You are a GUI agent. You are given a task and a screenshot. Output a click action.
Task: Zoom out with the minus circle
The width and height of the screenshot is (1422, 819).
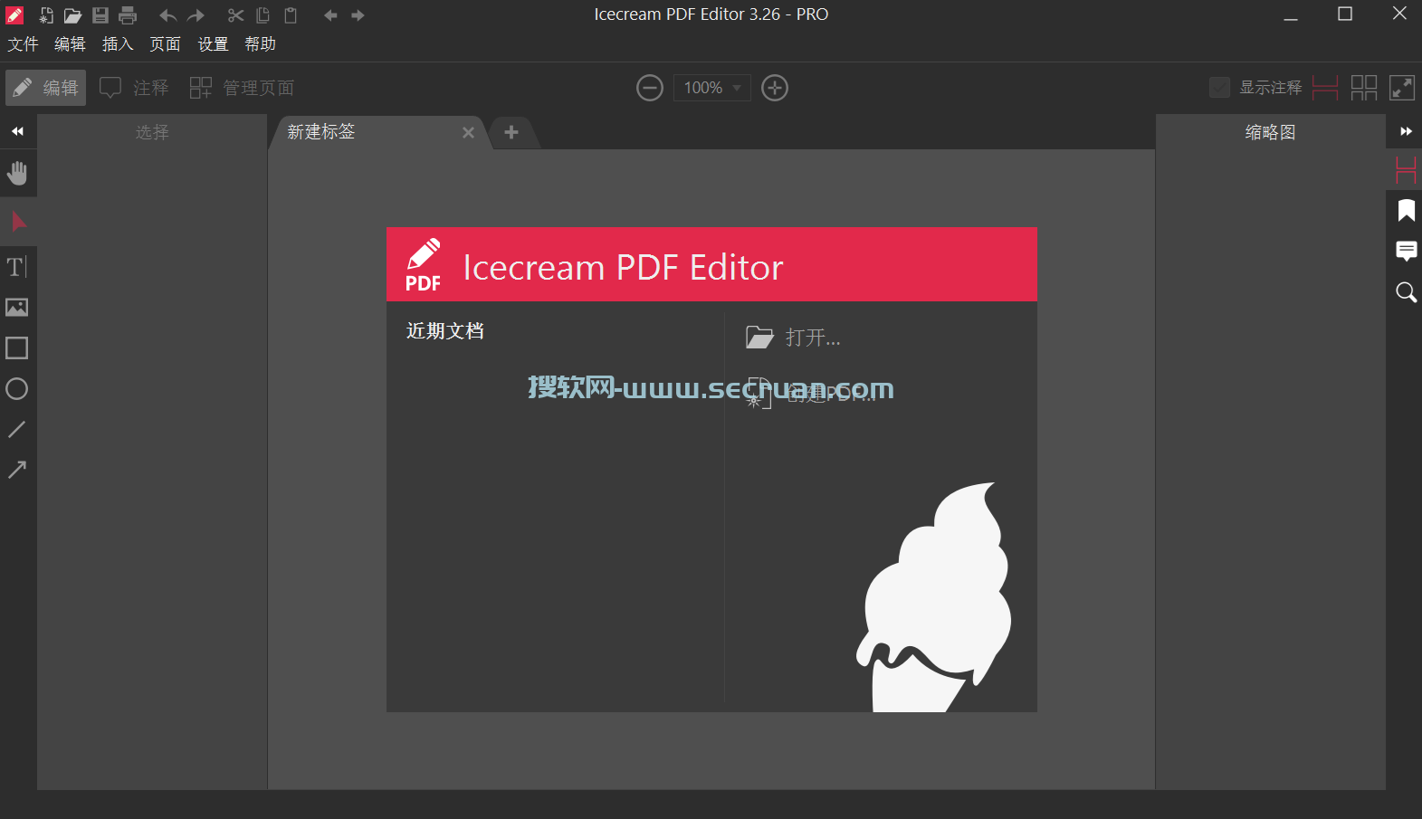[x=650, y=88]
